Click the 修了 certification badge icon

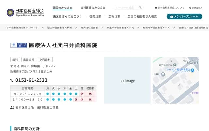(x=19, y=46)
